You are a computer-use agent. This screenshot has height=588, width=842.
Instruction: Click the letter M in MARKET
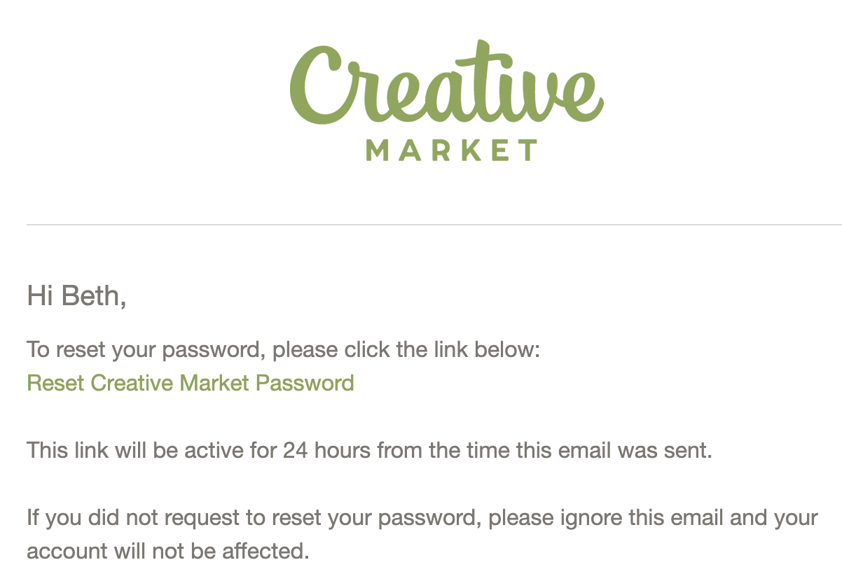[378, 150]
